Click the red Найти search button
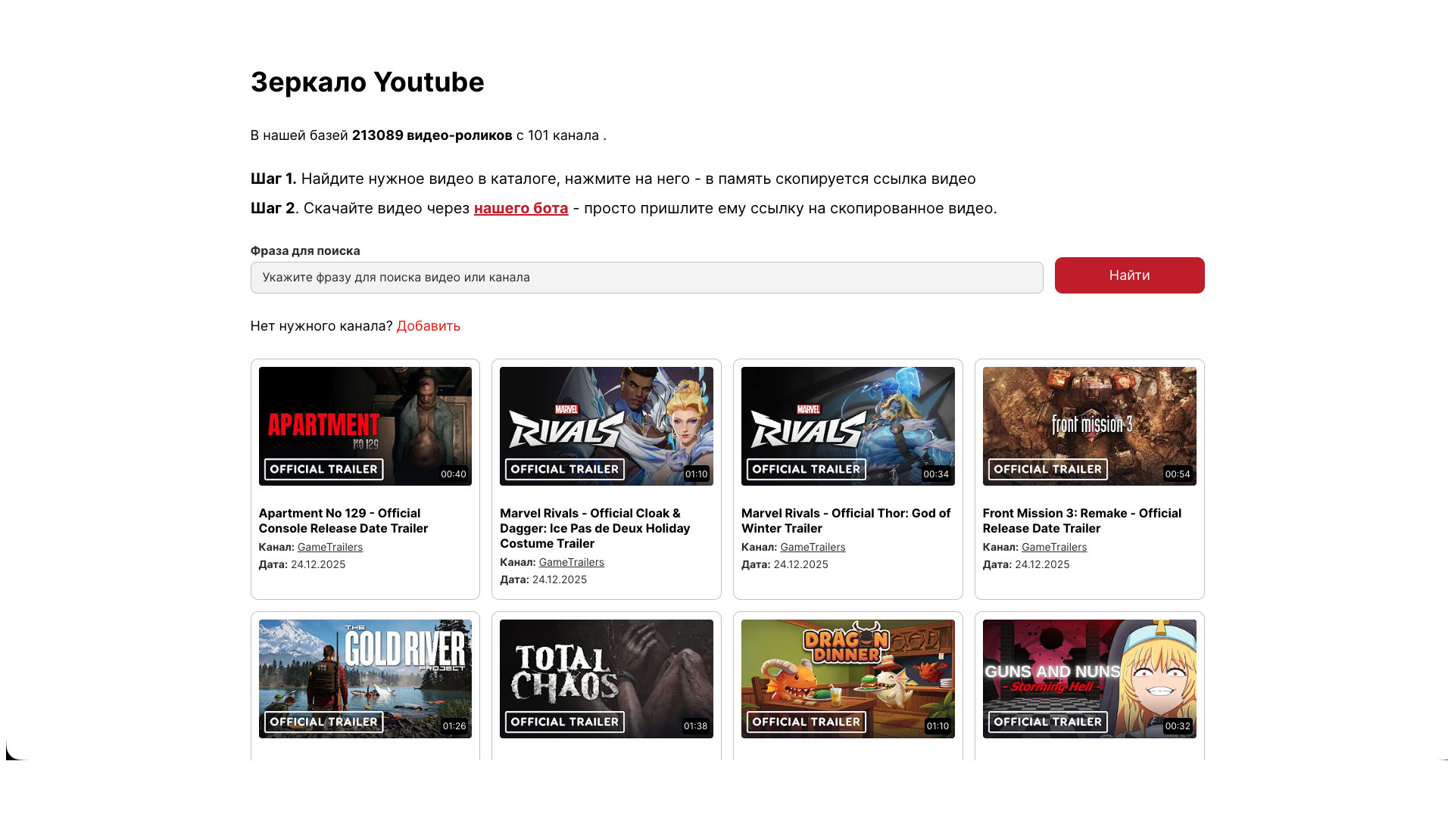 click(1129, 275)
